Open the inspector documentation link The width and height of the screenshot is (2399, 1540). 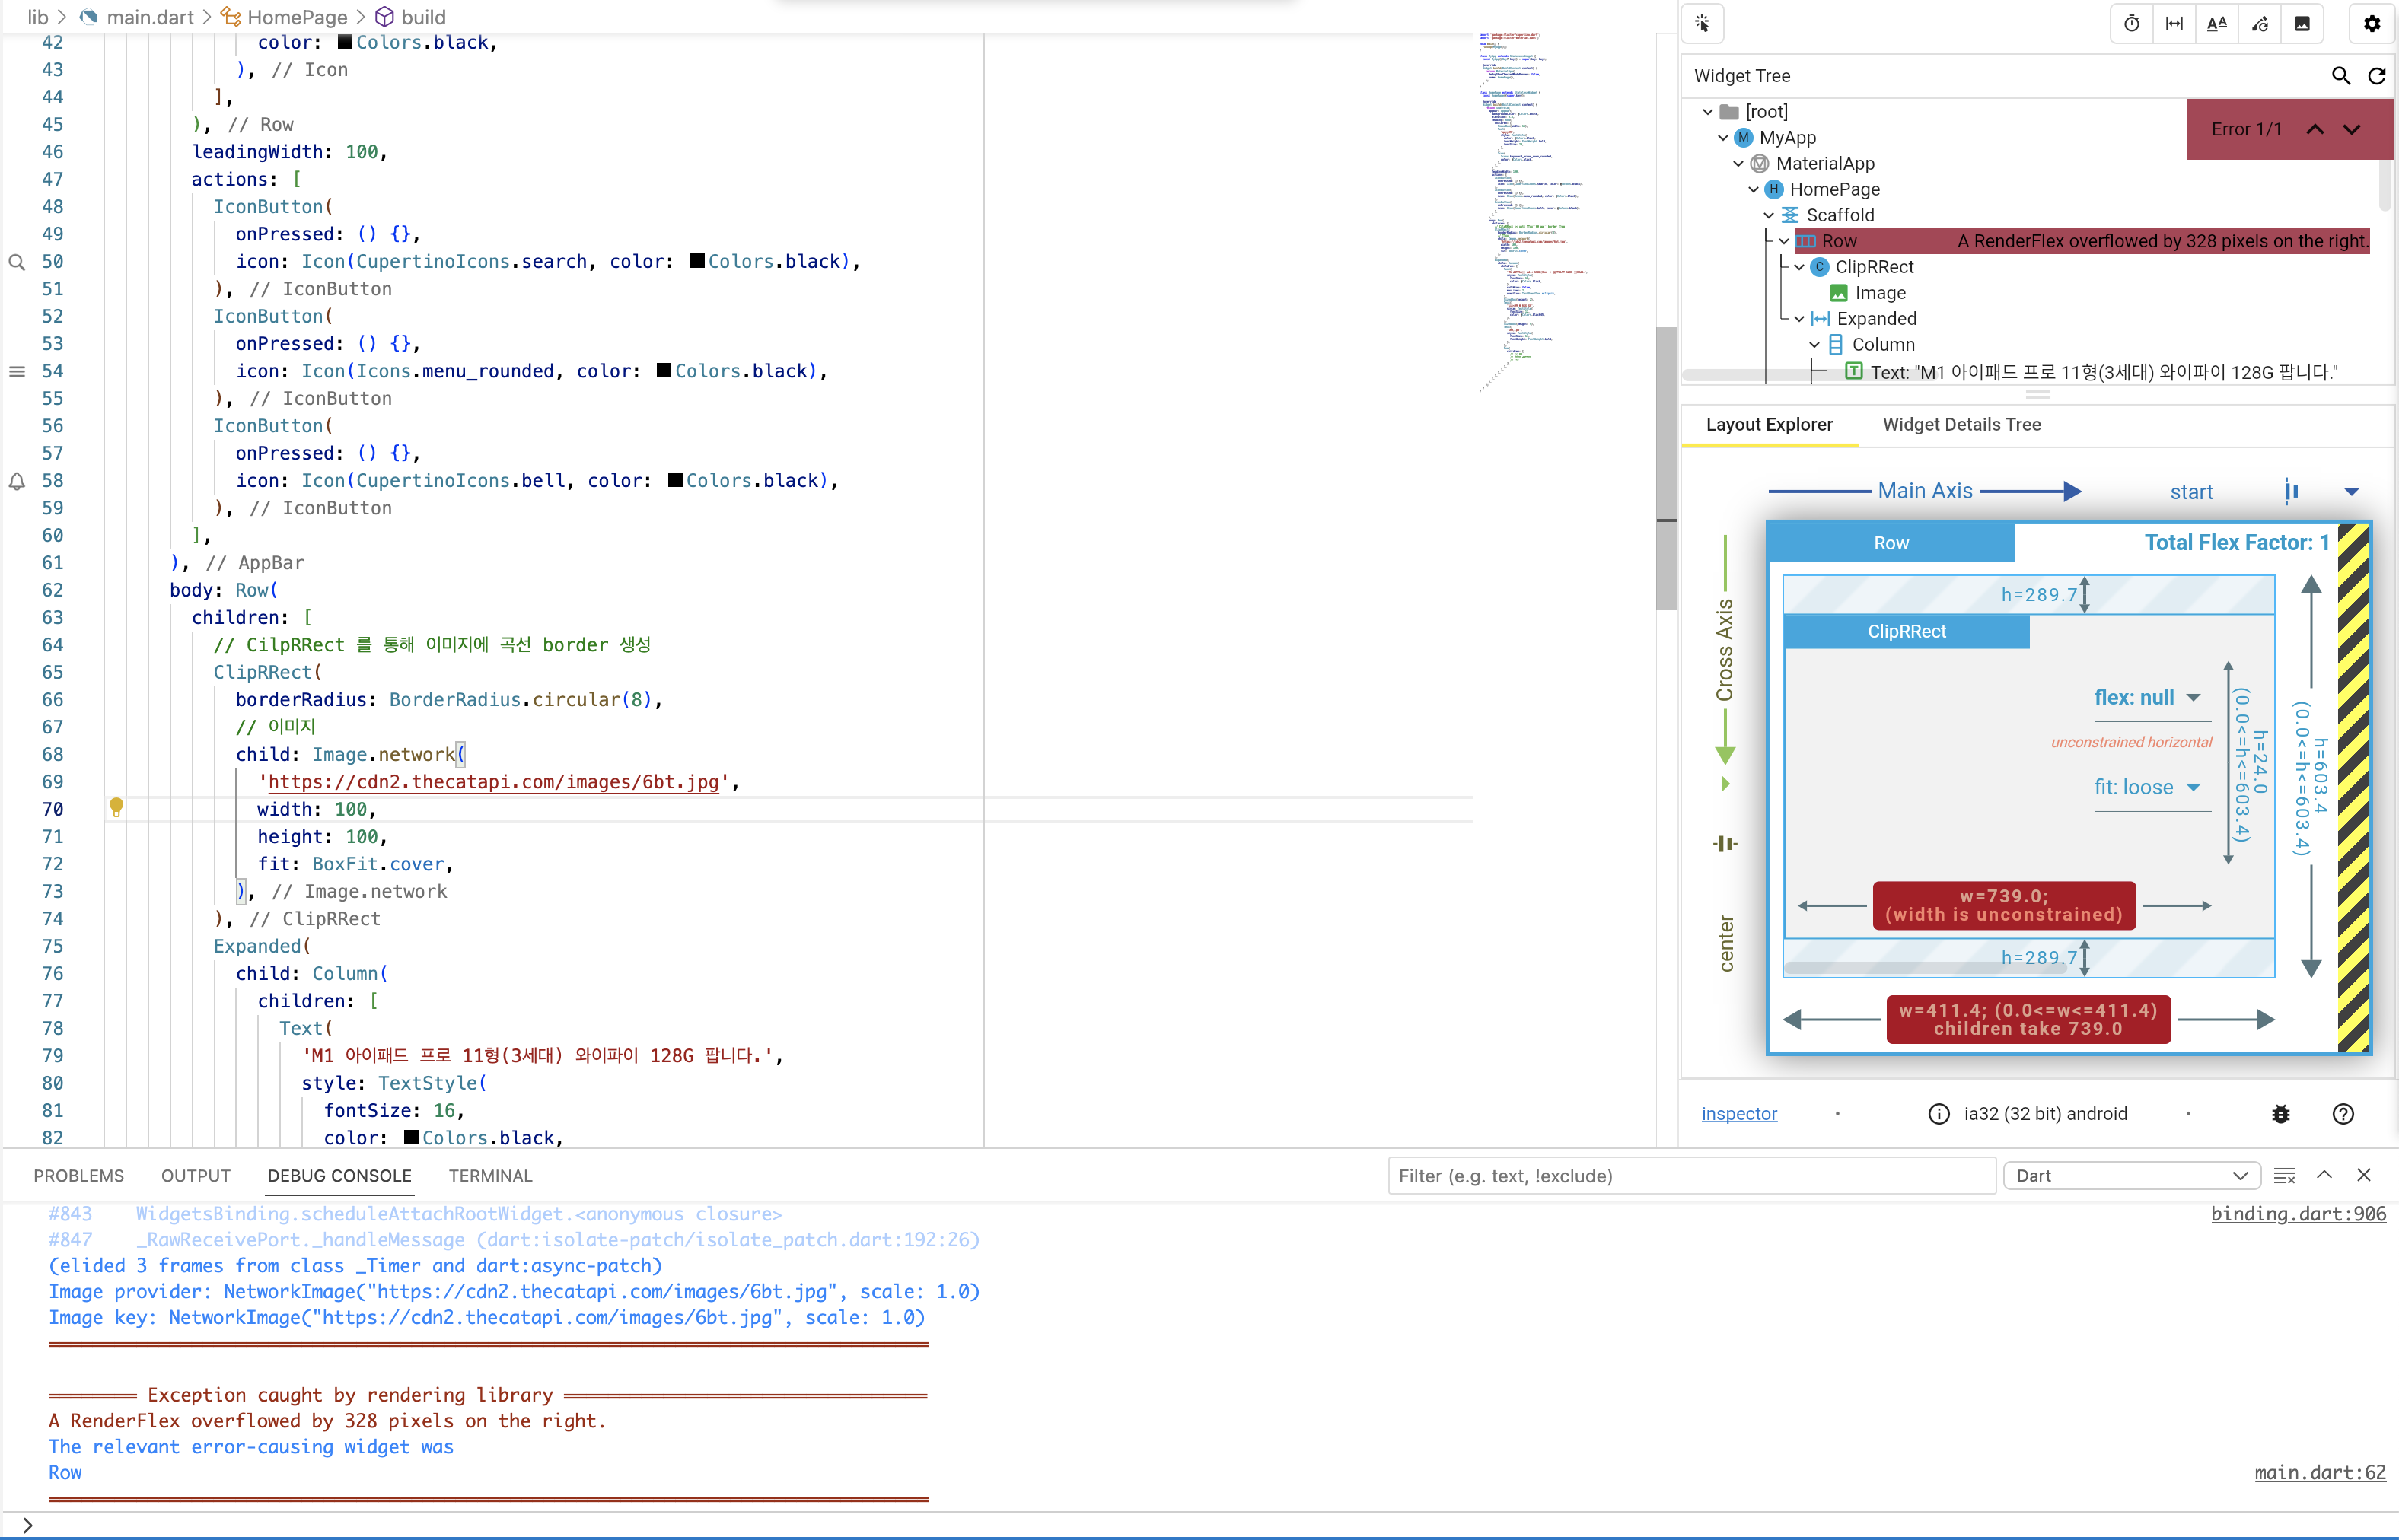(1739, 1114)
